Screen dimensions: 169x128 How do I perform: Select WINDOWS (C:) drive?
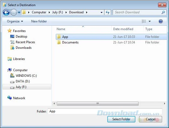pyautogui.click(x=26, y=76)
